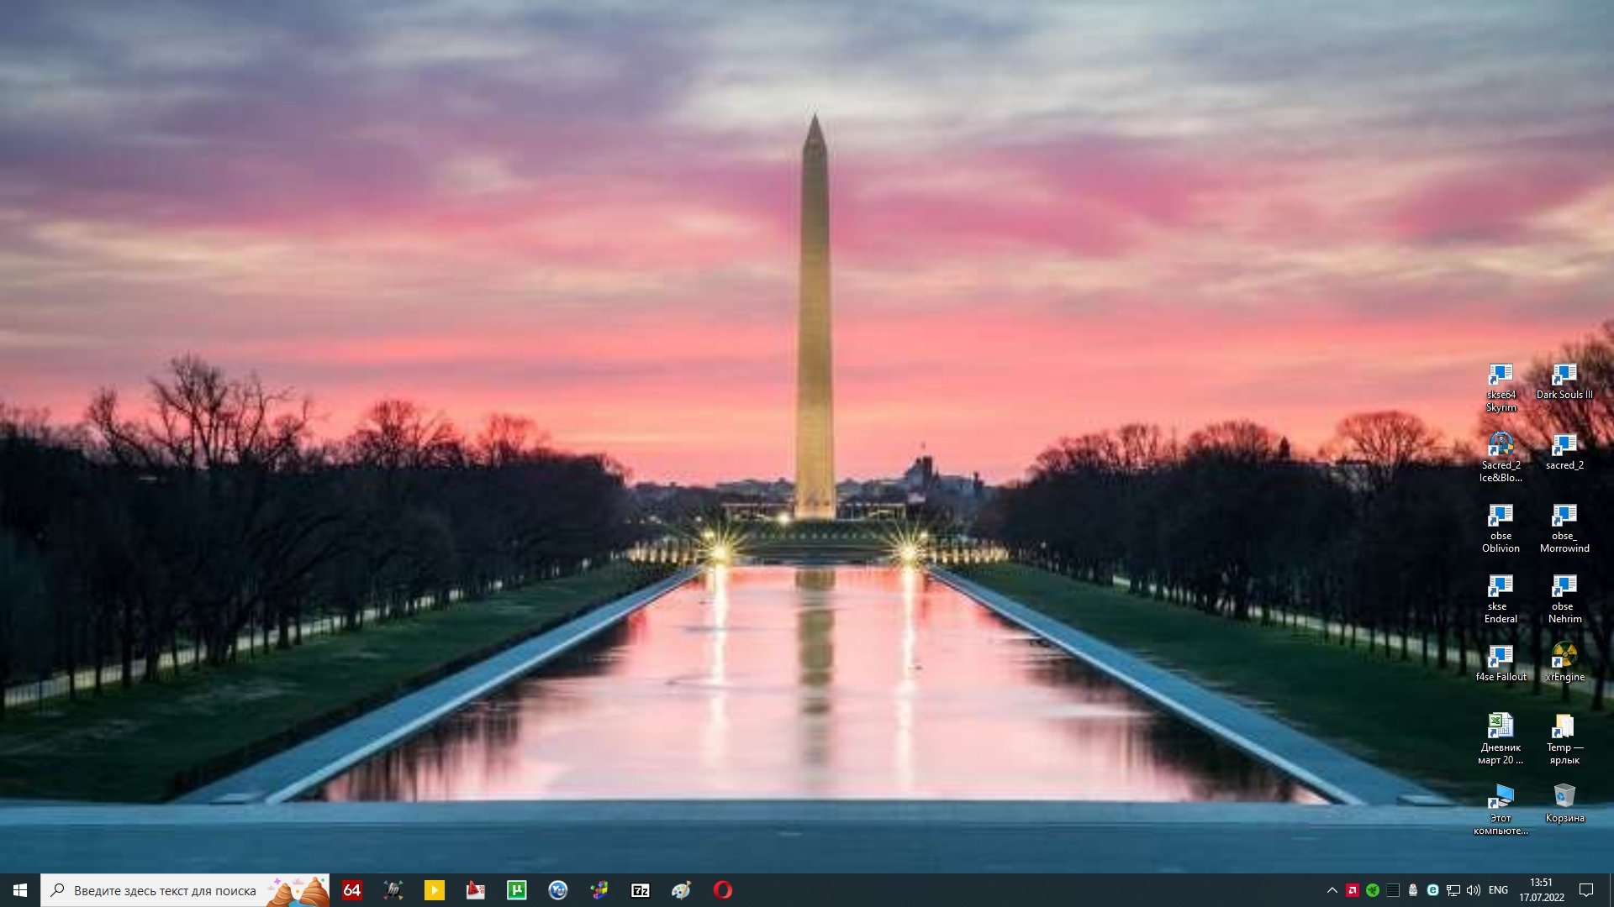Viewport: 1614px width, 907px height.
Task: Open the Opera browser from taskbar
Action: [x=722, y=890]
